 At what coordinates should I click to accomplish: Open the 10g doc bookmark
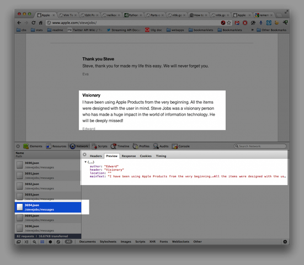tap(153, 30)
